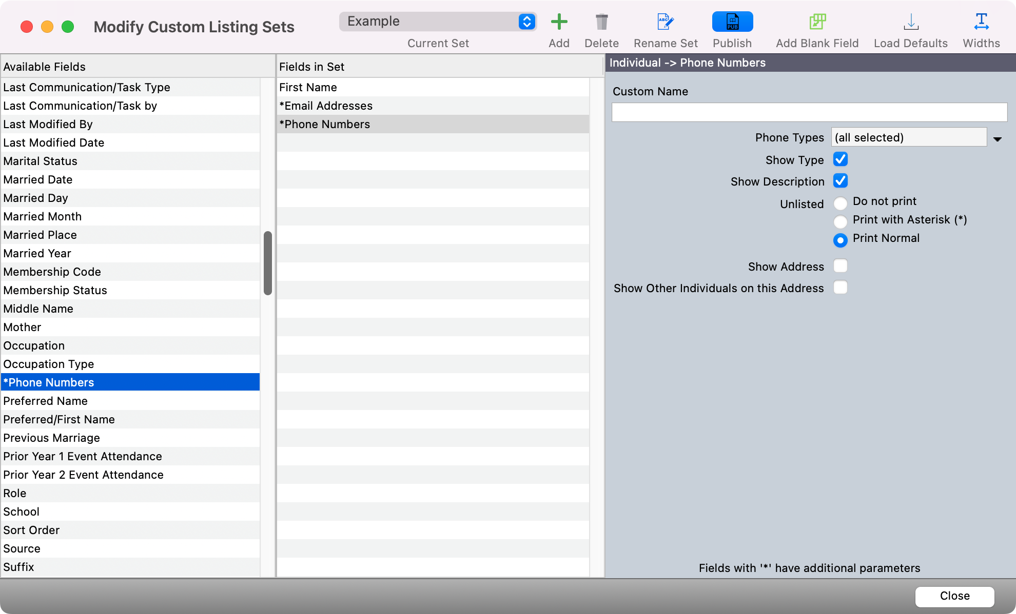Click the Widths toolbar icon
This screenshot has width=1016, height=614.
981,22
